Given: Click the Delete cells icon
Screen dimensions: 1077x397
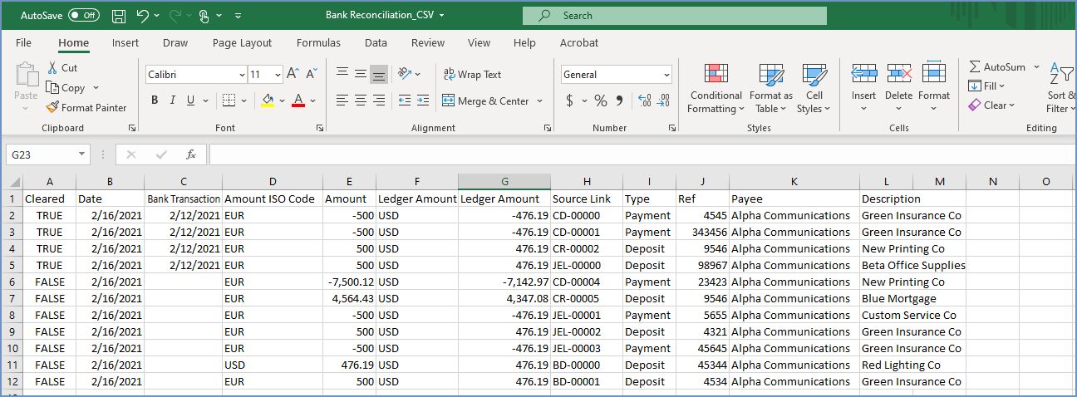Looking at the screenshot, I should pos(898,75).
